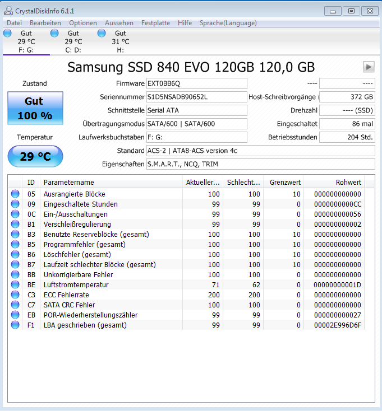The width and height of the screenshot is (382, 411).
Task: Click the status orb for Laufzeit schlechter Blöcke
Action: coord(15,264)
